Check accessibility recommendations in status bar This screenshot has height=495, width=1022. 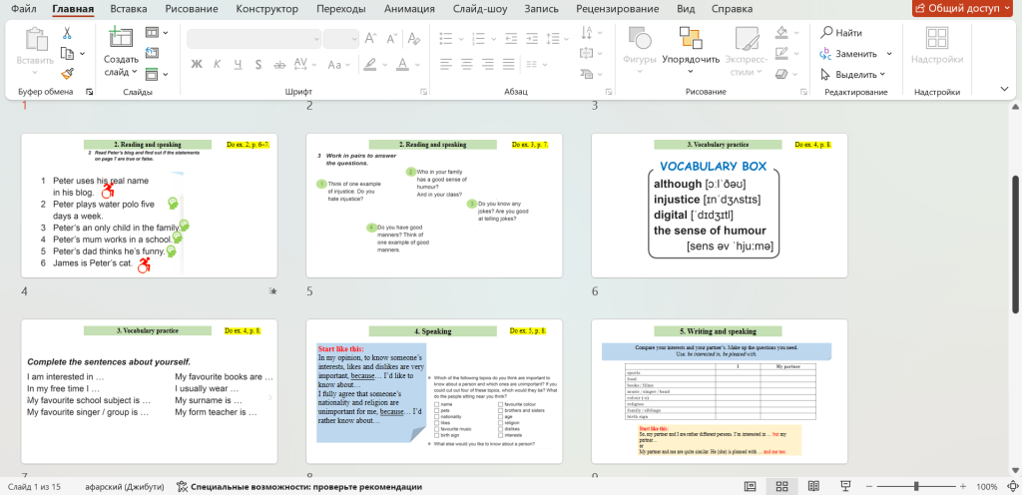pos(299,487)
